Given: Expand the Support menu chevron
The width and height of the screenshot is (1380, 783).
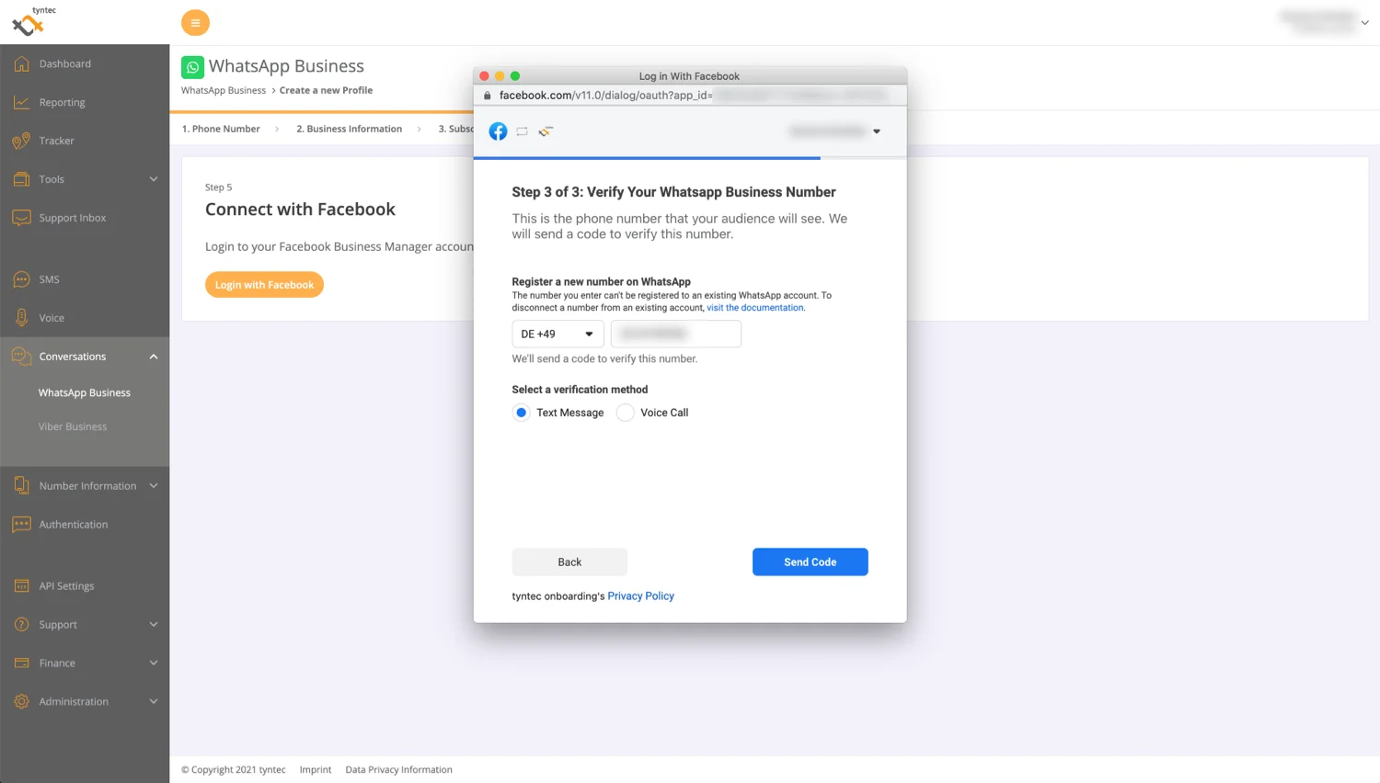Looking at the screenshot, I should pyautogui.click(x=154, y=624).
